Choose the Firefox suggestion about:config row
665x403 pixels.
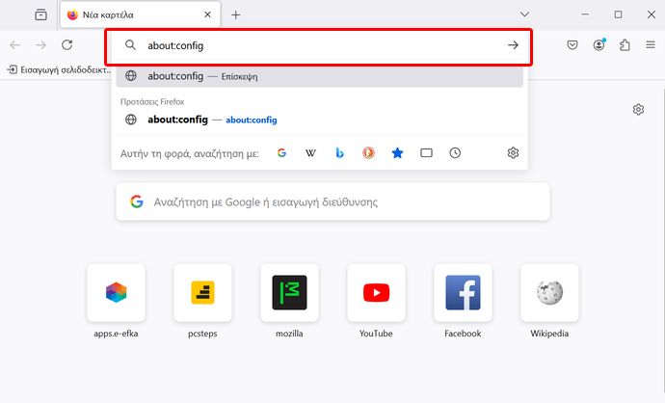(320, 120)
